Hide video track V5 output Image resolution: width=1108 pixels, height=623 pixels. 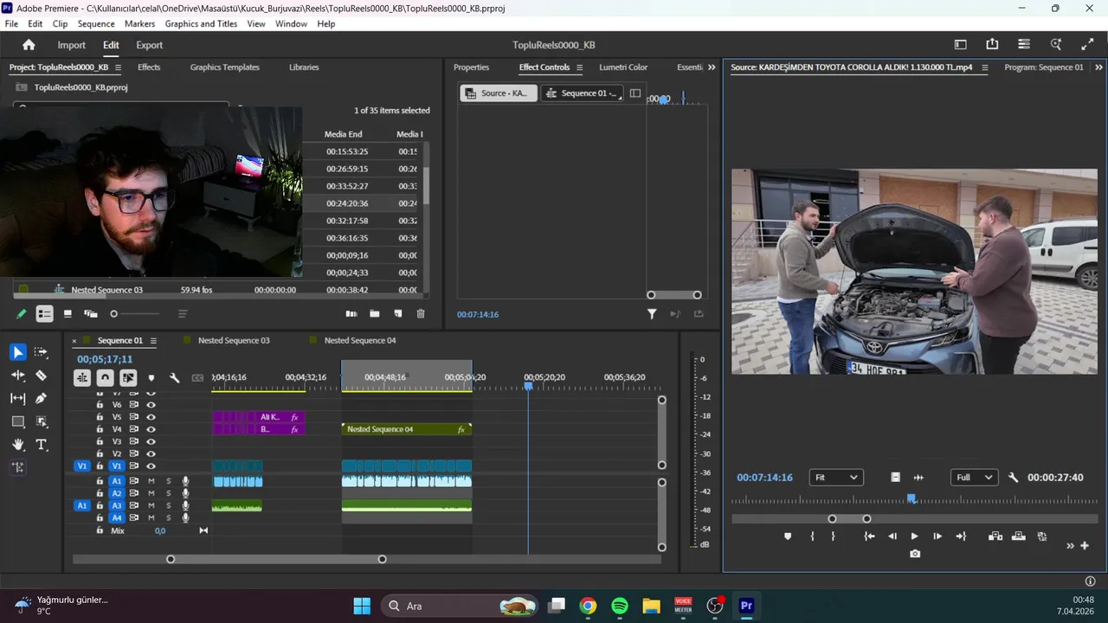[151, 417]
